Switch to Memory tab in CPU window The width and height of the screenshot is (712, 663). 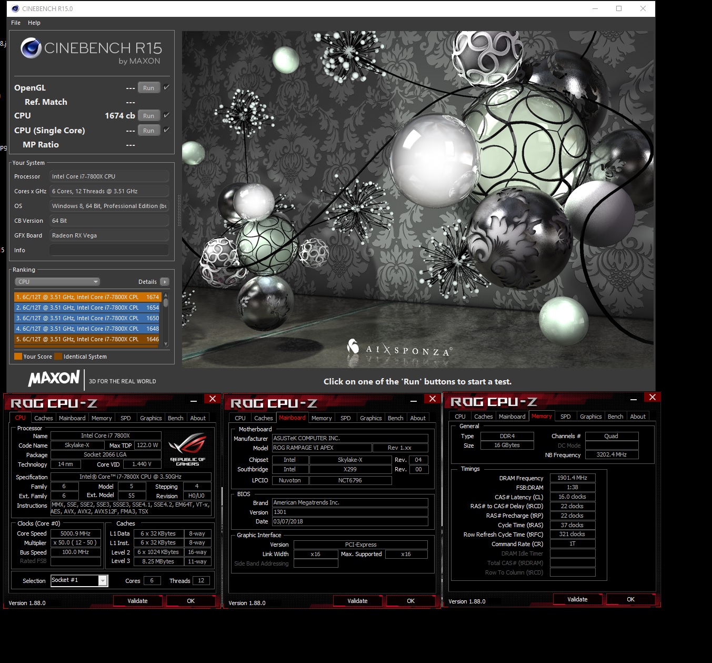point(102,418)
